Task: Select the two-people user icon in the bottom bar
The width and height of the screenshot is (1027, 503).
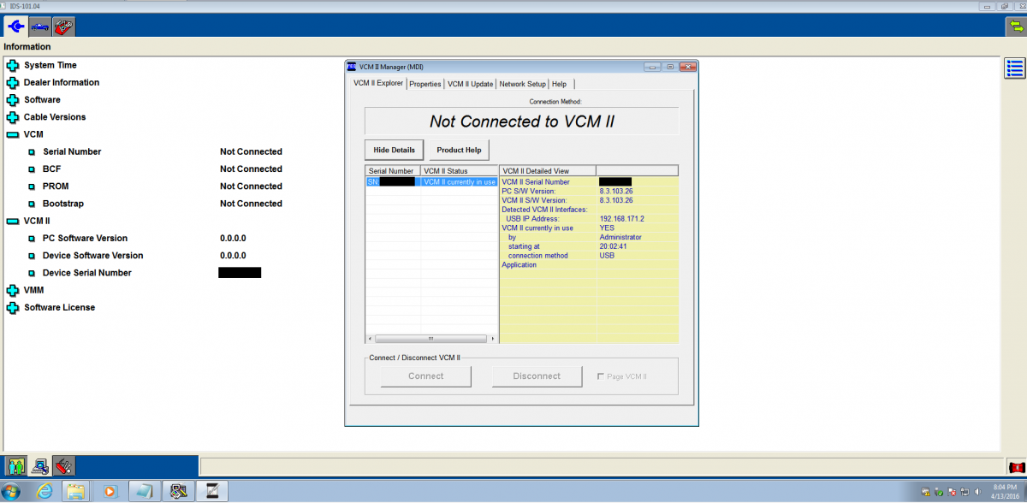Action: click(x=16, y=466)
